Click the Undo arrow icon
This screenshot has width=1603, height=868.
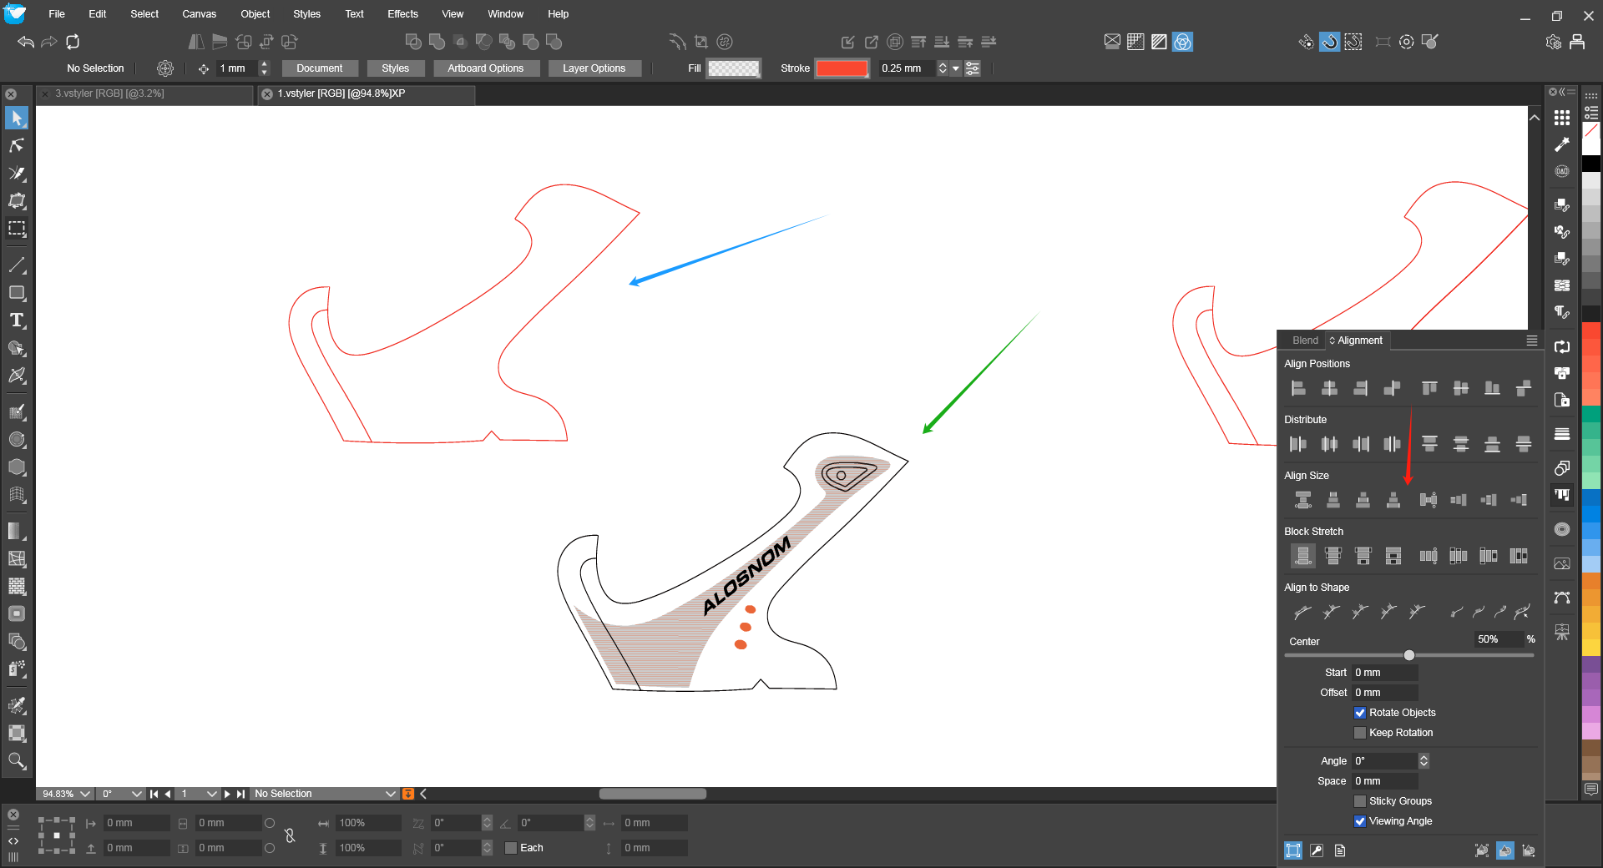[x=25, y=42]
